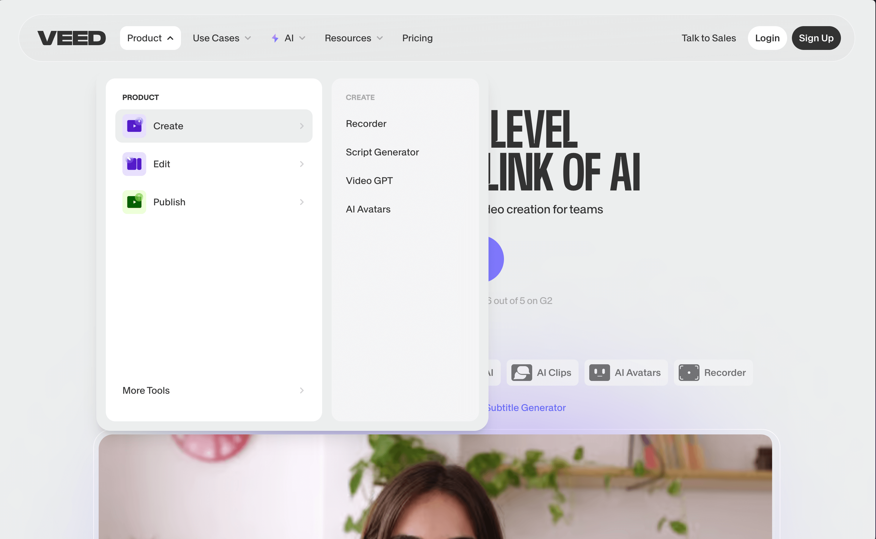The width and height of the screenshot is (876, 539).
Task: Open More Tools at menu bottom
Action: [x=214, y=390]
